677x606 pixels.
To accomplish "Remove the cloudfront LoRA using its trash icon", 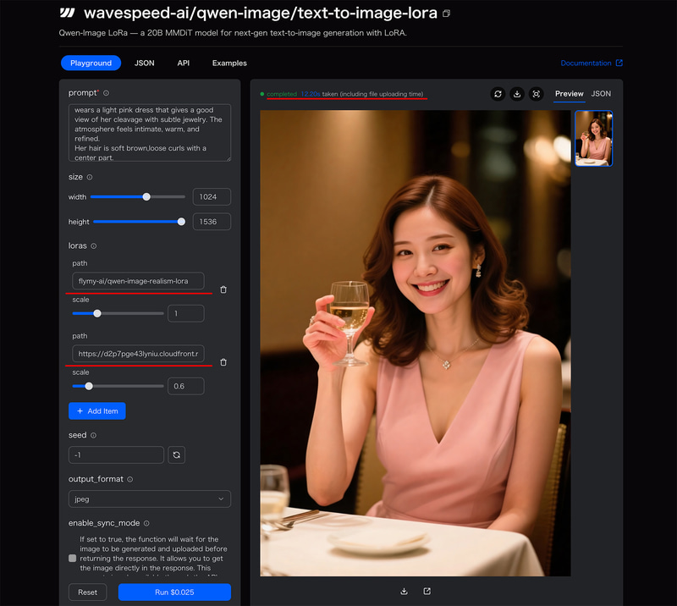I will point(223,361).
